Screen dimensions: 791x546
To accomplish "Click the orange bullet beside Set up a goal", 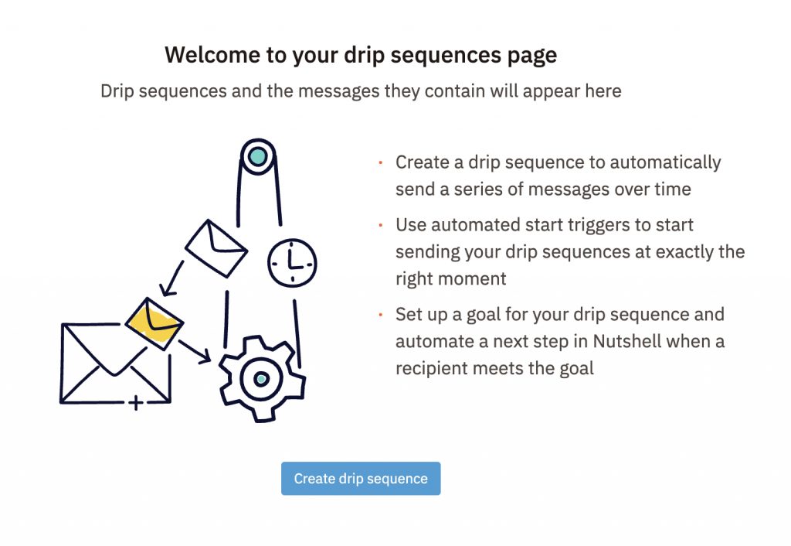I will click(380, 315).
